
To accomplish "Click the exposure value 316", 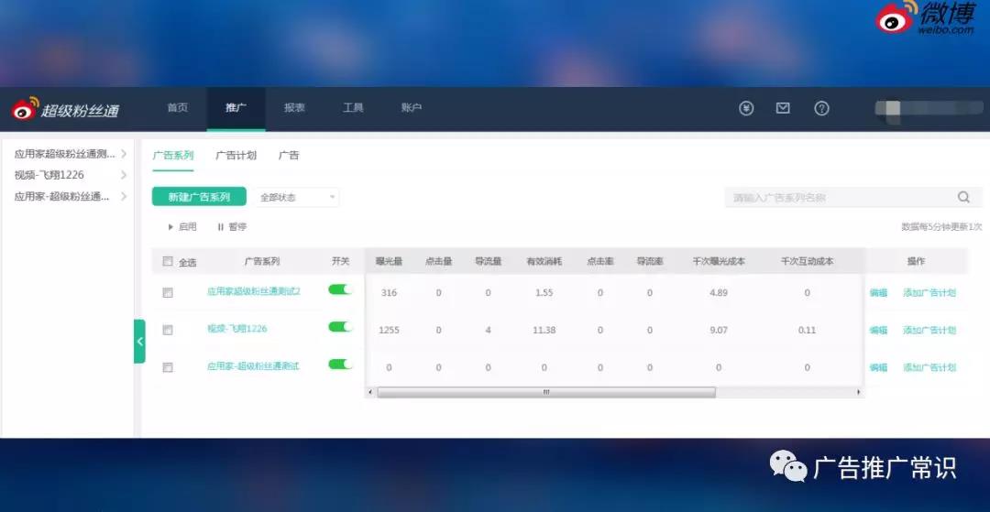I will (x=389, y=292).
